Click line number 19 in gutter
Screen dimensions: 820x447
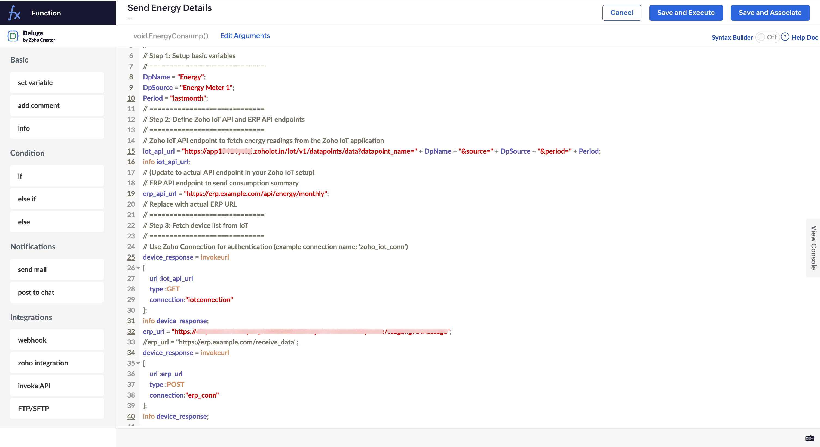[131, 194]
